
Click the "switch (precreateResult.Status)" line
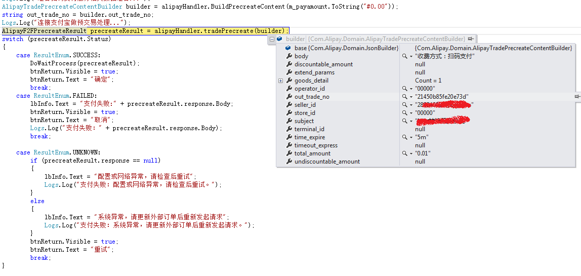56,39
